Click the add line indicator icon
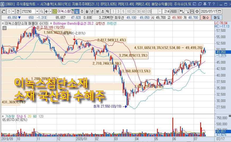 point(187,11)
